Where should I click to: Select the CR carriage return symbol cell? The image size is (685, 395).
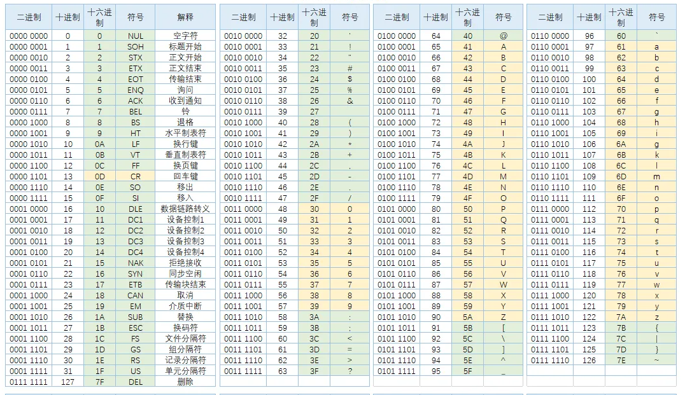tap(135, 177)
